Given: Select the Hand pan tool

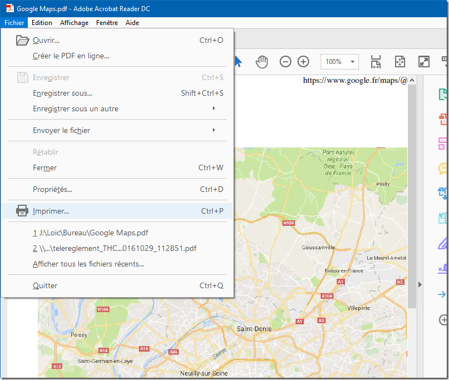Looking at the screenshot, I should click(x=262, y=62).
